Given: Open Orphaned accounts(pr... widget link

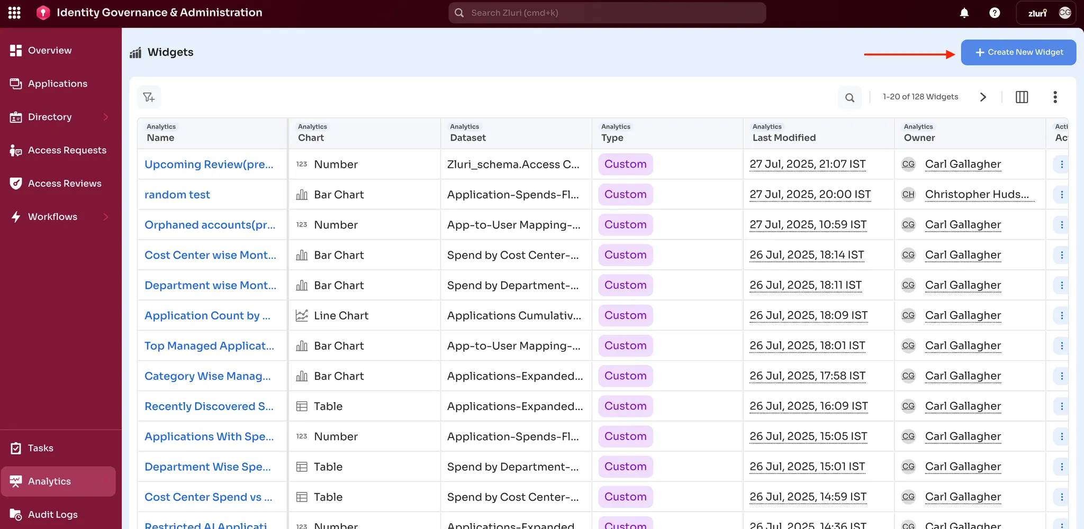Looking at the screenshot, I should [x=210, y=225].
